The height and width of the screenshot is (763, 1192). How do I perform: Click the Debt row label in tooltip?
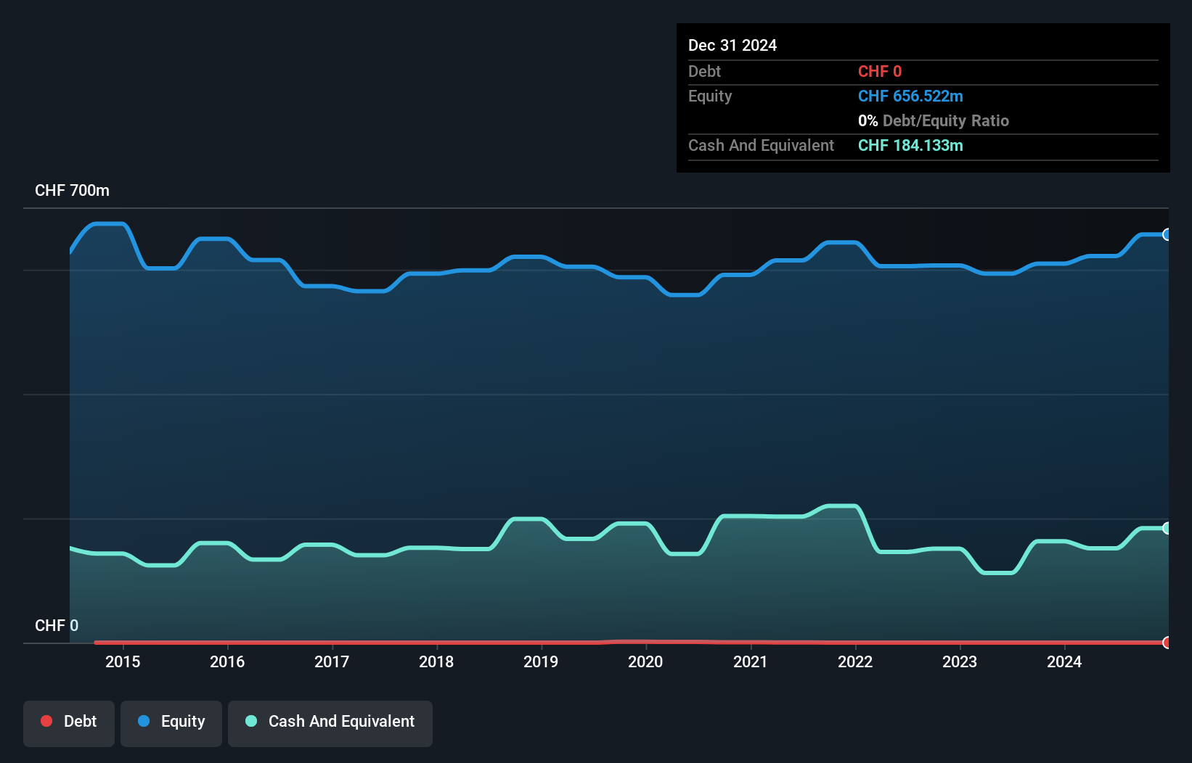coord(704,72)
